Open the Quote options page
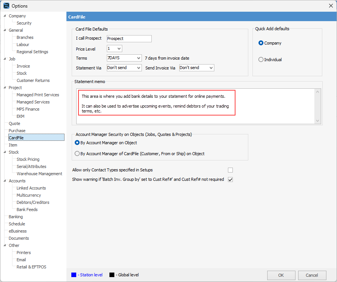Viewport: 337px width, 282px height. click(x=14, y=123)
